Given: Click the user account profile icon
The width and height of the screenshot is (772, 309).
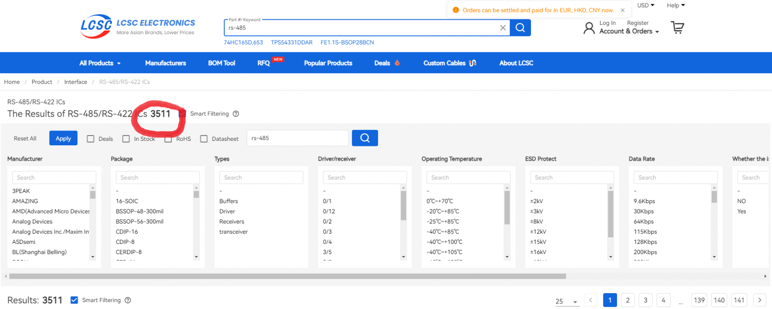Looking at the screenshot, I should (589, 28).
